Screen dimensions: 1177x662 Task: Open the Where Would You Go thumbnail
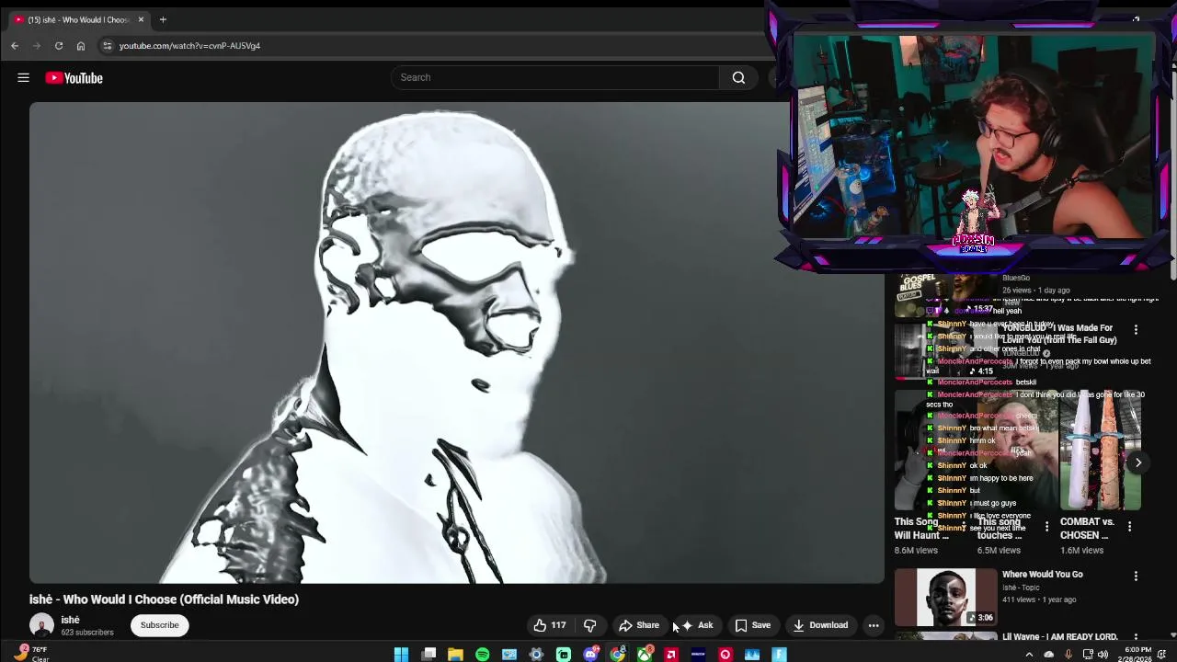point(946,597)
